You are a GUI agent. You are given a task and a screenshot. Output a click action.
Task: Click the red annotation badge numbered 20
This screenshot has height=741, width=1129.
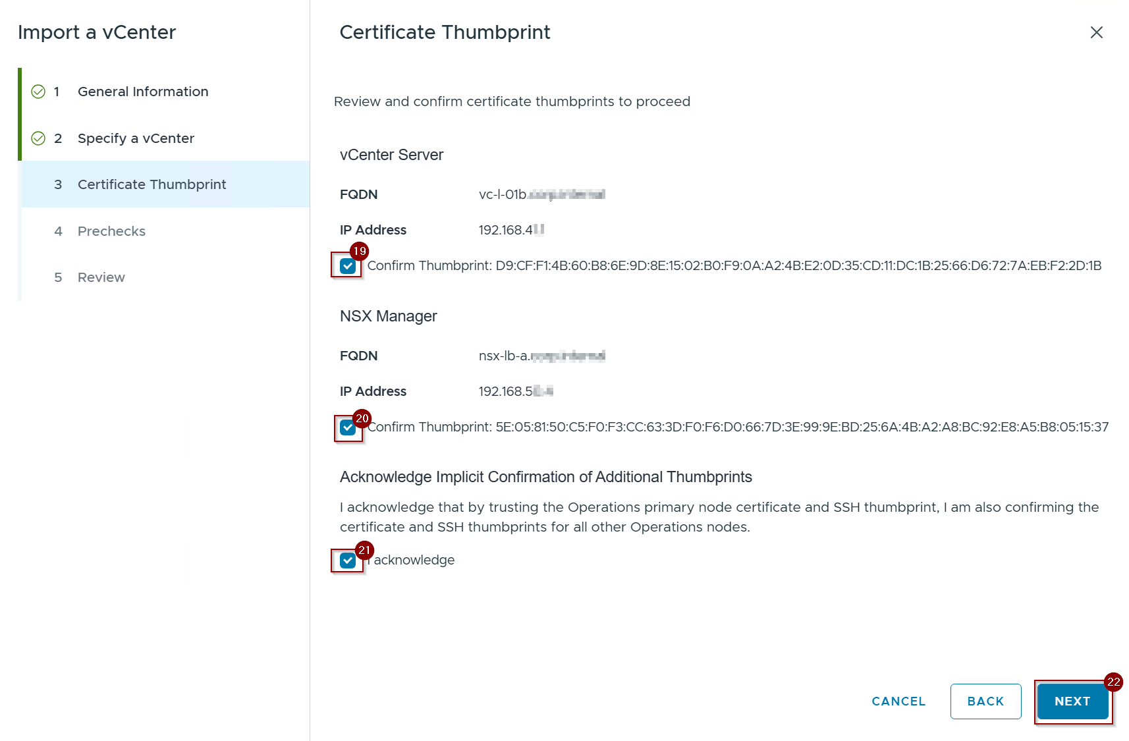362,418
